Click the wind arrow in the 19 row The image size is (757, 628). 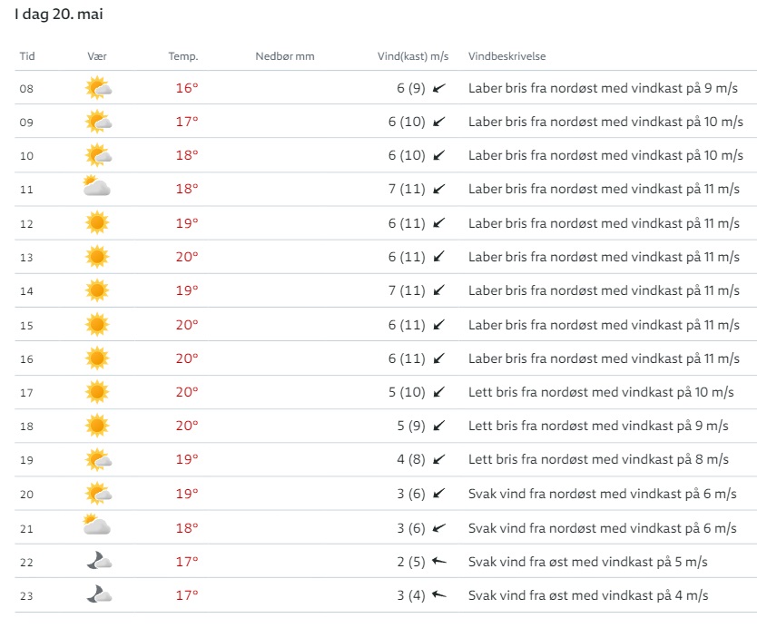[439, 460]
